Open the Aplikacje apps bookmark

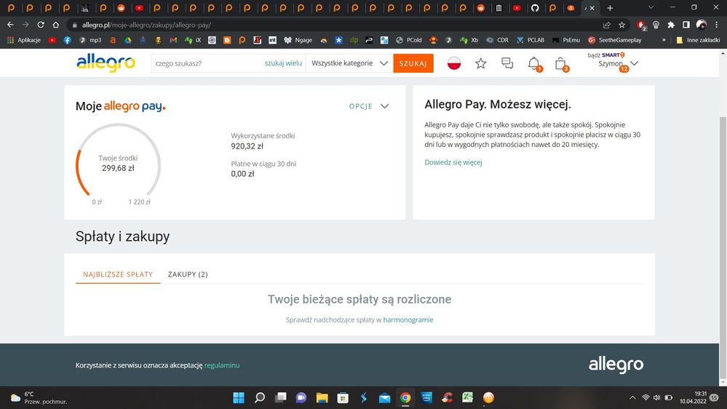pyautogui.click(x=23, y=40)
